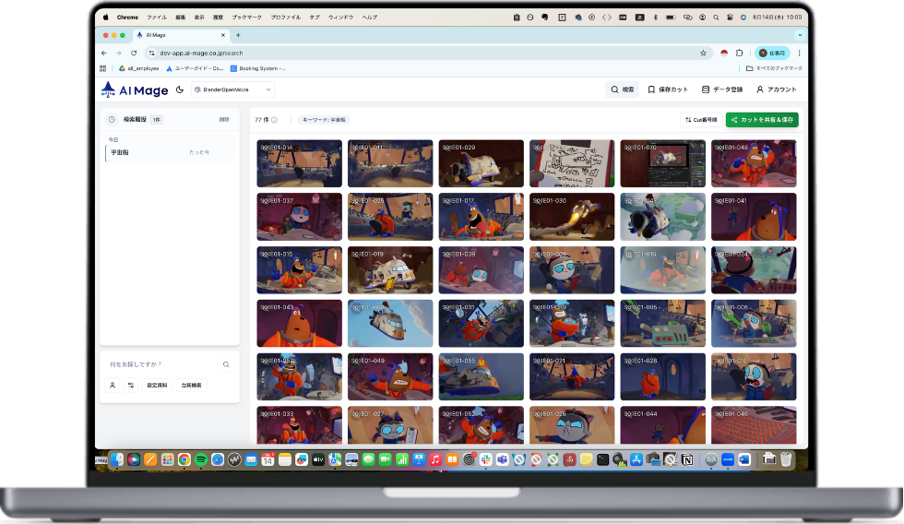904x524 pixels.
Task: Click the 削除 link in search history
Action: (224, 120)
